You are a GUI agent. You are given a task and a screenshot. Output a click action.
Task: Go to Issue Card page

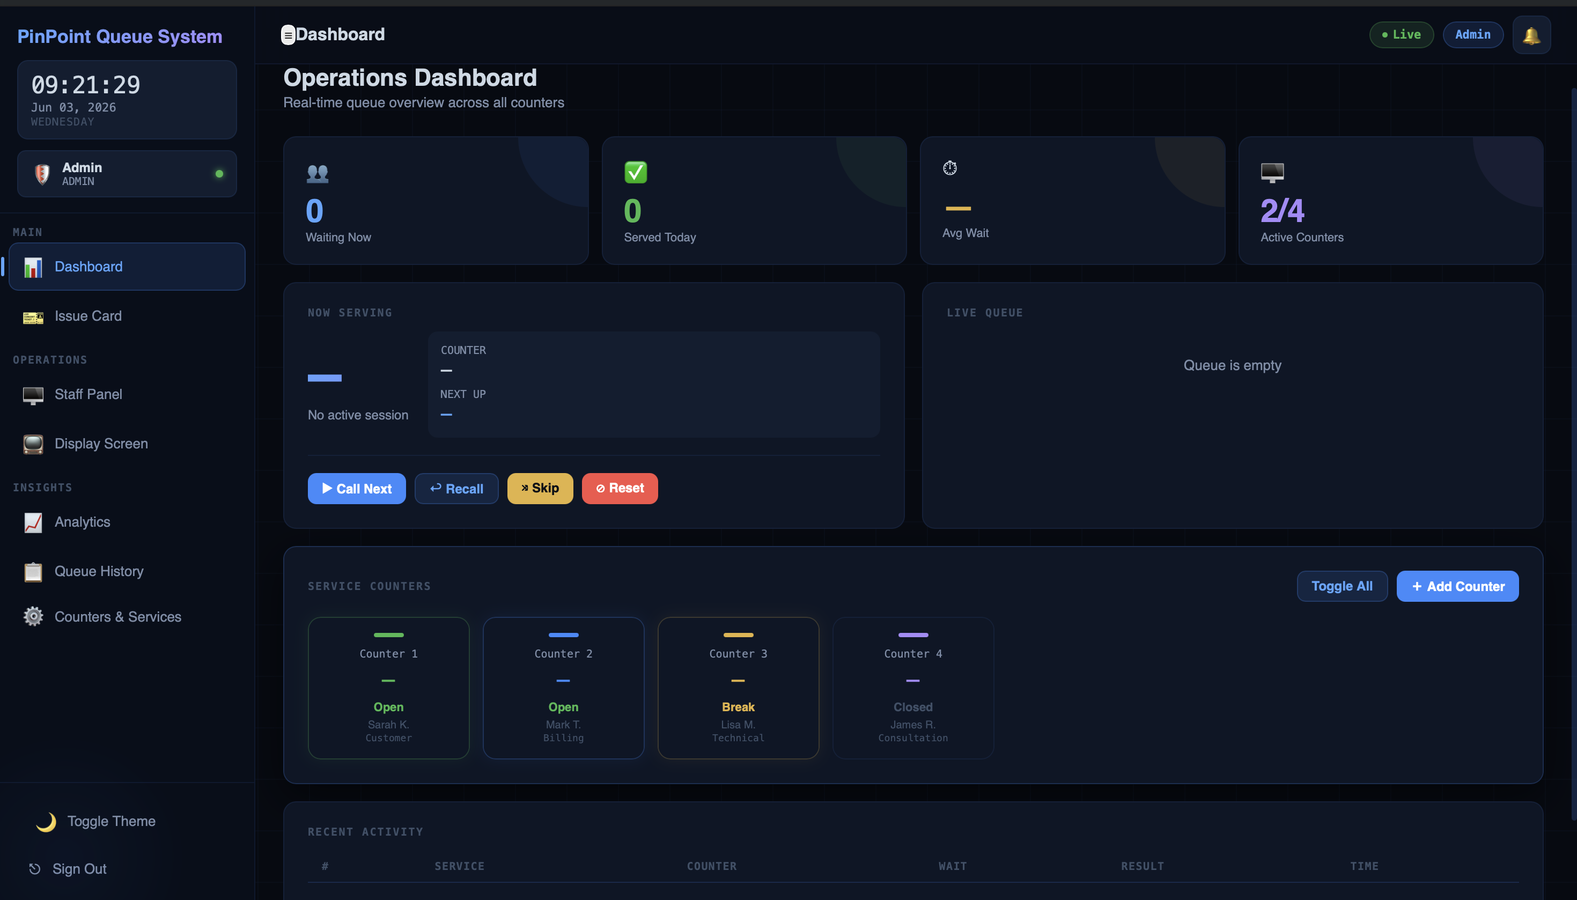click(127, 316)
